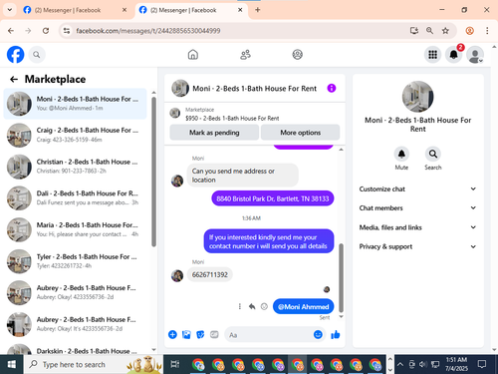The height and width of the screenshot is (374, 498).
Task: Switch to the first Messenger browser tab
Action: click(x=75, y=10)
